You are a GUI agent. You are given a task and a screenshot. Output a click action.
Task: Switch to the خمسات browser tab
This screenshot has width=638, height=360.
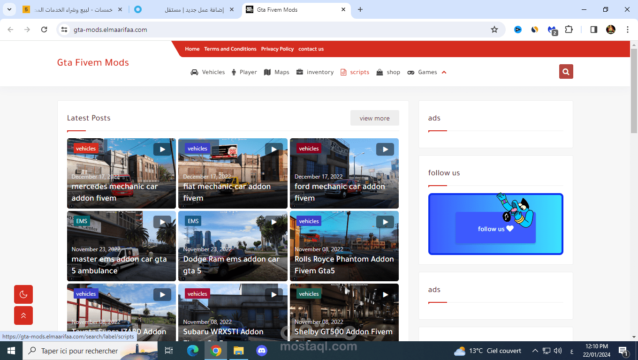tap(73, 9)
